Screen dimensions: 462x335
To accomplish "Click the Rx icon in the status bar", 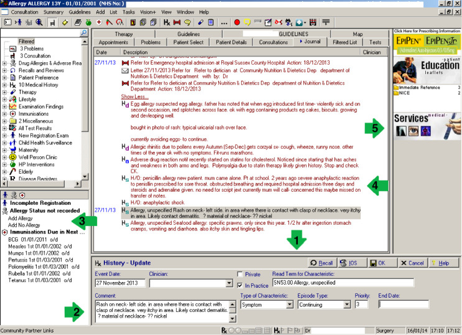I will [x=224, y=331].
